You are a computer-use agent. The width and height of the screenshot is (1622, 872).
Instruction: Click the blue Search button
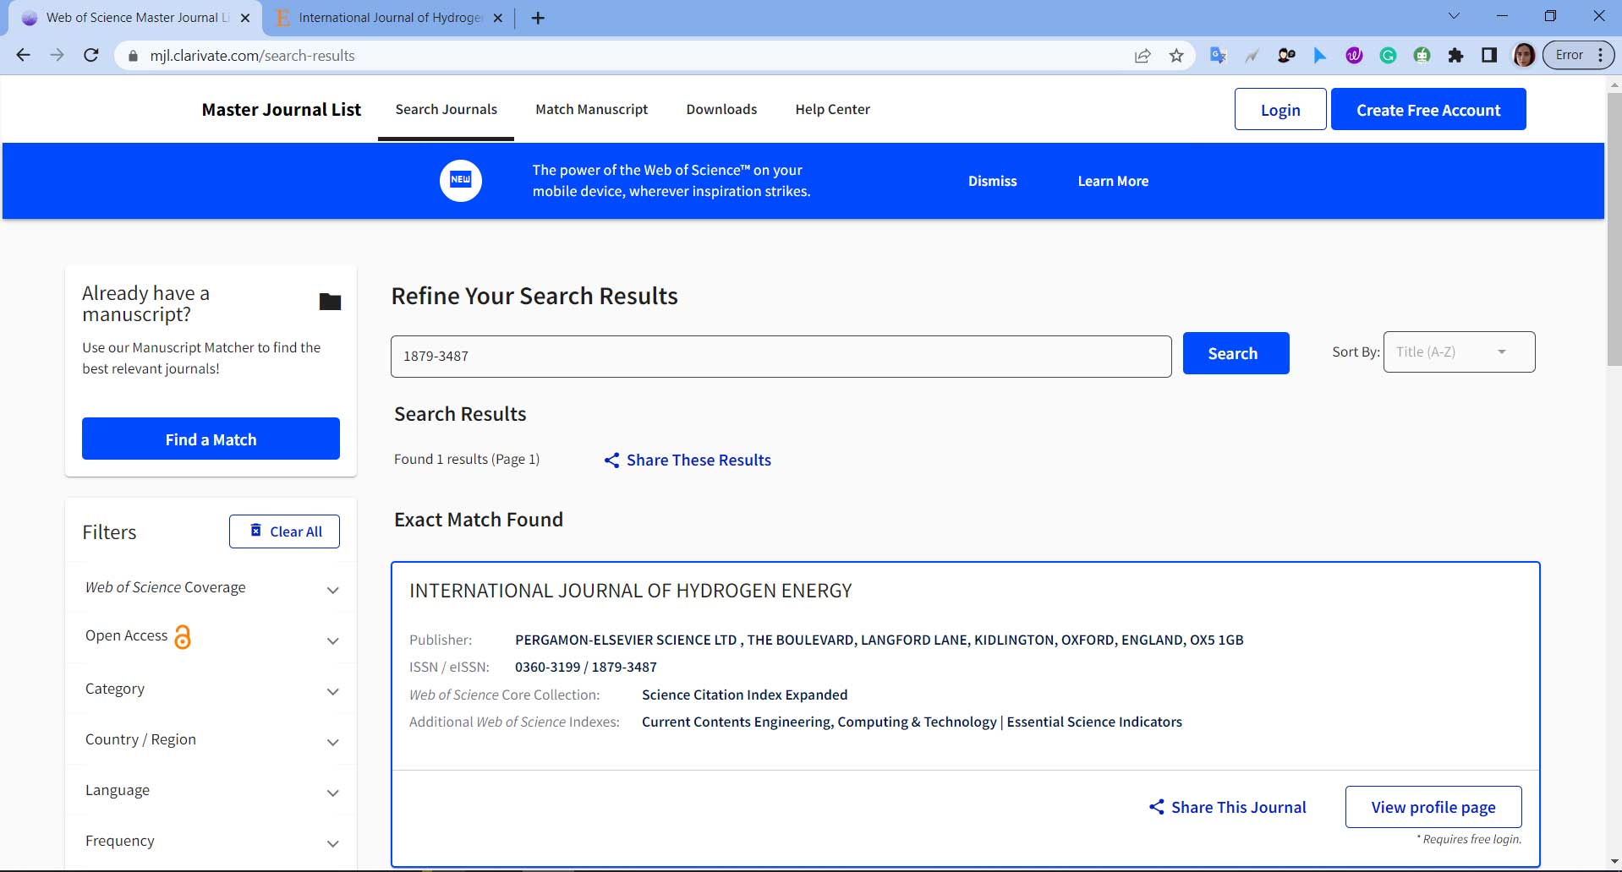(x=1236, y=353)
